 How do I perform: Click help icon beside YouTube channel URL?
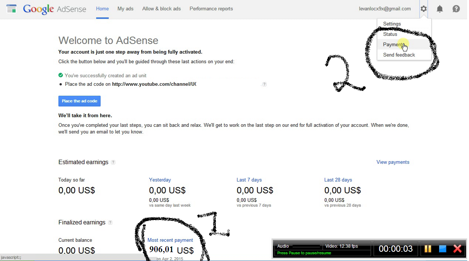coord(264,84)
